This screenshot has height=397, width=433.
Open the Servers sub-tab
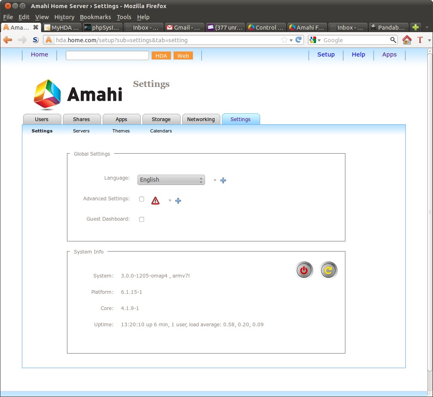81,131
